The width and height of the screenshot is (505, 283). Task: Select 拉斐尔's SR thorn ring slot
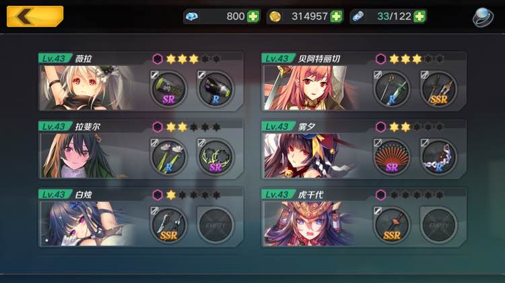(215, 157)
